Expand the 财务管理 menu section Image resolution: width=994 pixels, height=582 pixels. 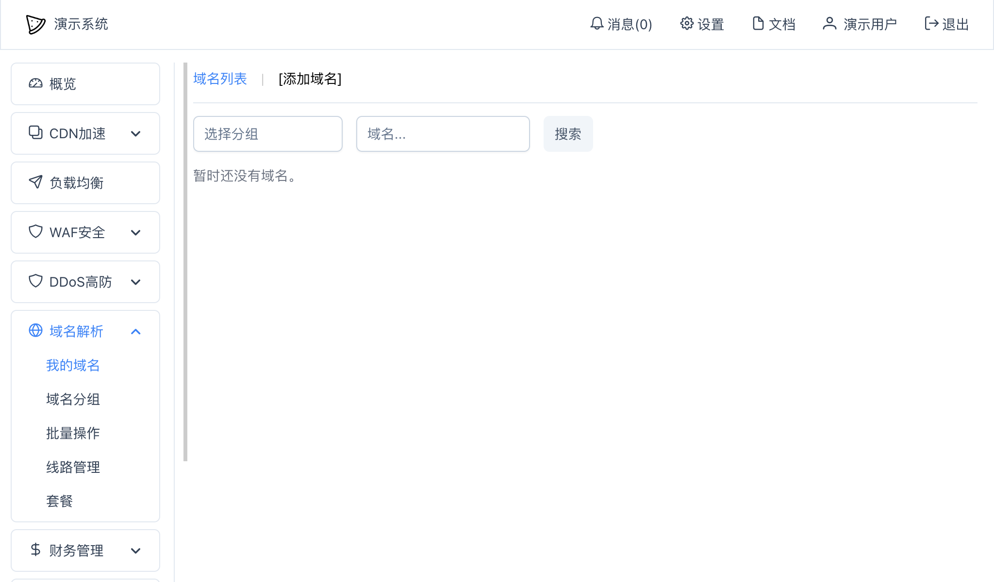click(x=136, y=550)
